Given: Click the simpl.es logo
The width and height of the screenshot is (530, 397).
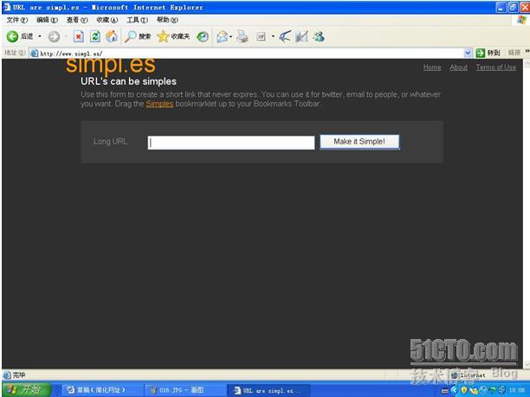Looking at the screenshot, I should tap(111, 66).
